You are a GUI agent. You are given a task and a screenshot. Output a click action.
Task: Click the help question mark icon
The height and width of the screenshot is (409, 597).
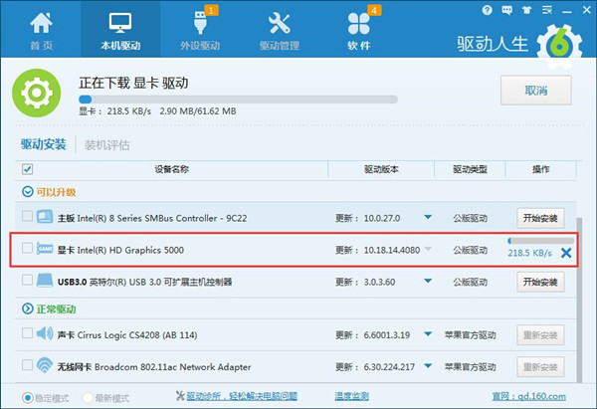[487, 10]
